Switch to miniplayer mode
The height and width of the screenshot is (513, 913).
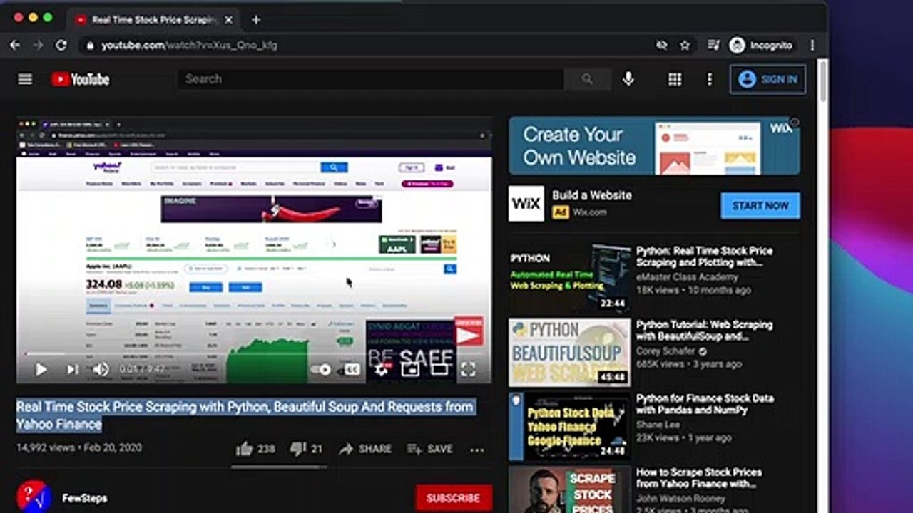[410, 369]
